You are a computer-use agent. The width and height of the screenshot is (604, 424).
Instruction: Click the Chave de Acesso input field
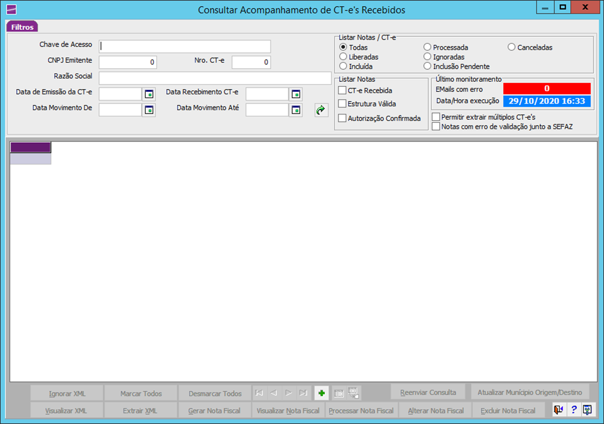pos(185,46)
